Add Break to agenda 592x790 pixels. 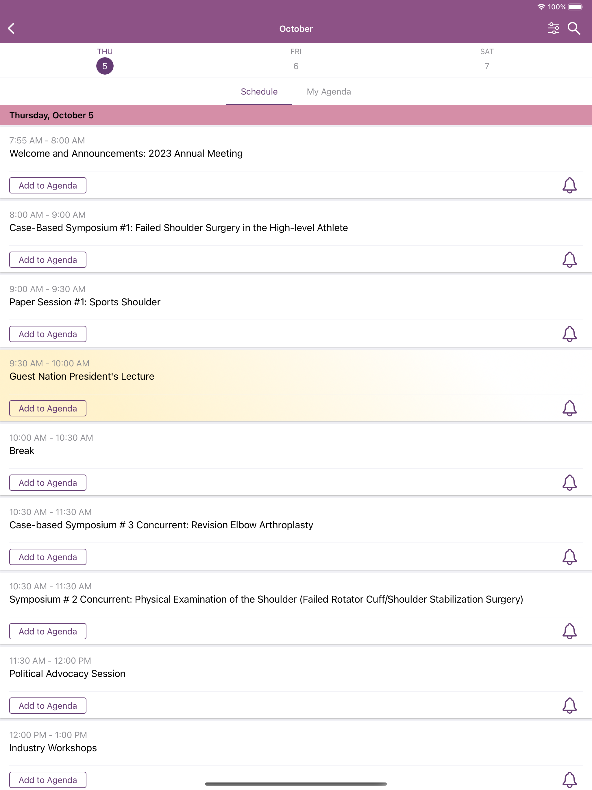tap(48, 483)
